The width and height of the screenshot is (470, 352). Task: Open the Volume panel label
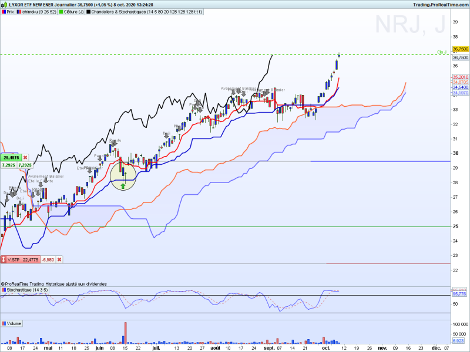[12, 324]
